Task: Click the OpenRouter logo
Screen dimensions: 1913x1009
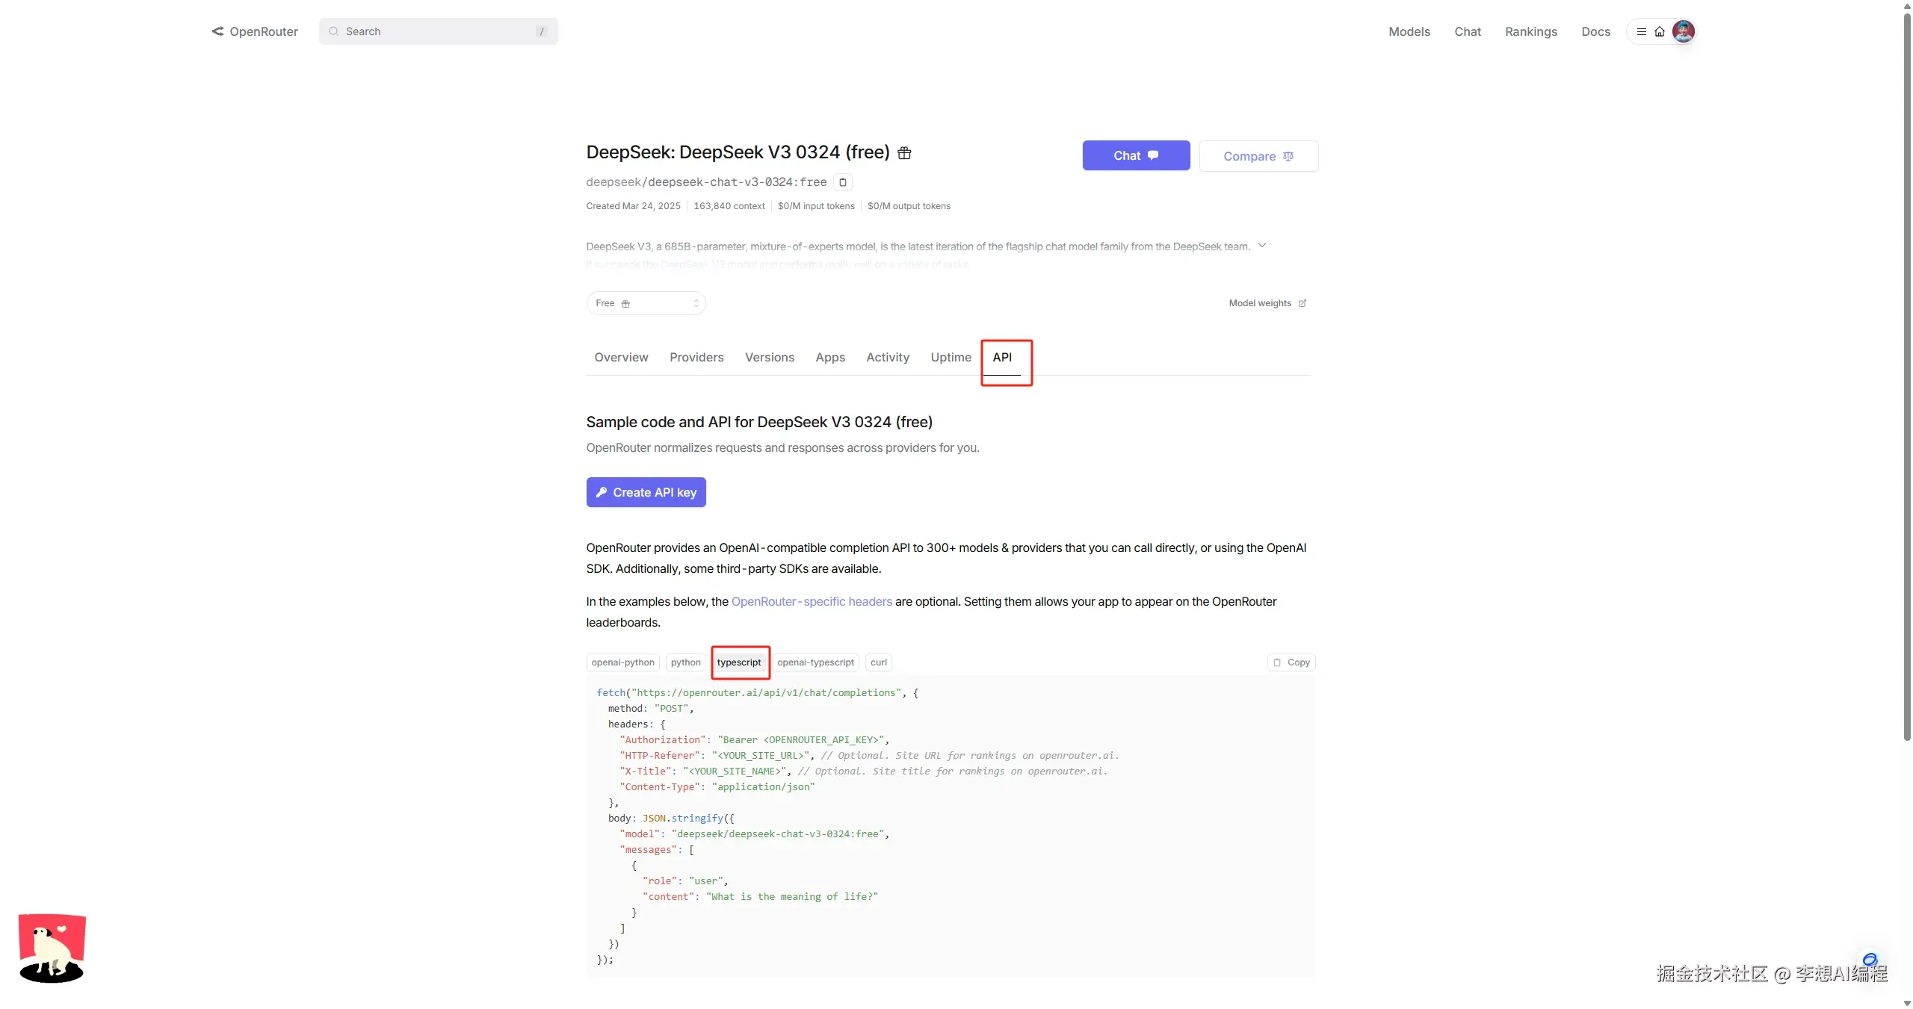Action: coord(255,31)
